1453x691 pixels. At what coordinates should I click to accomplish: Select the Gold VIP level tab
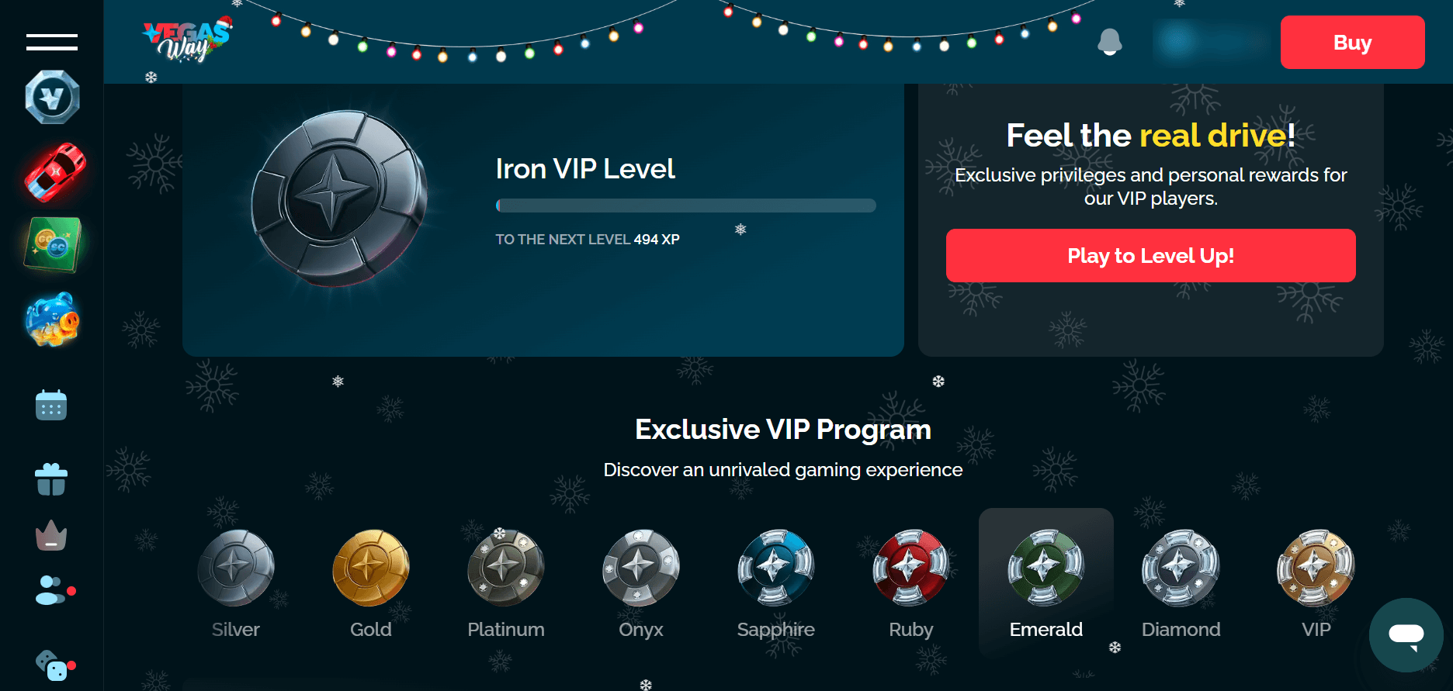[370, 582]
